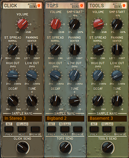The height and width of the screenshot is (158, 129).
Task: Reload the TOPS channel sample
Action: 65,124
